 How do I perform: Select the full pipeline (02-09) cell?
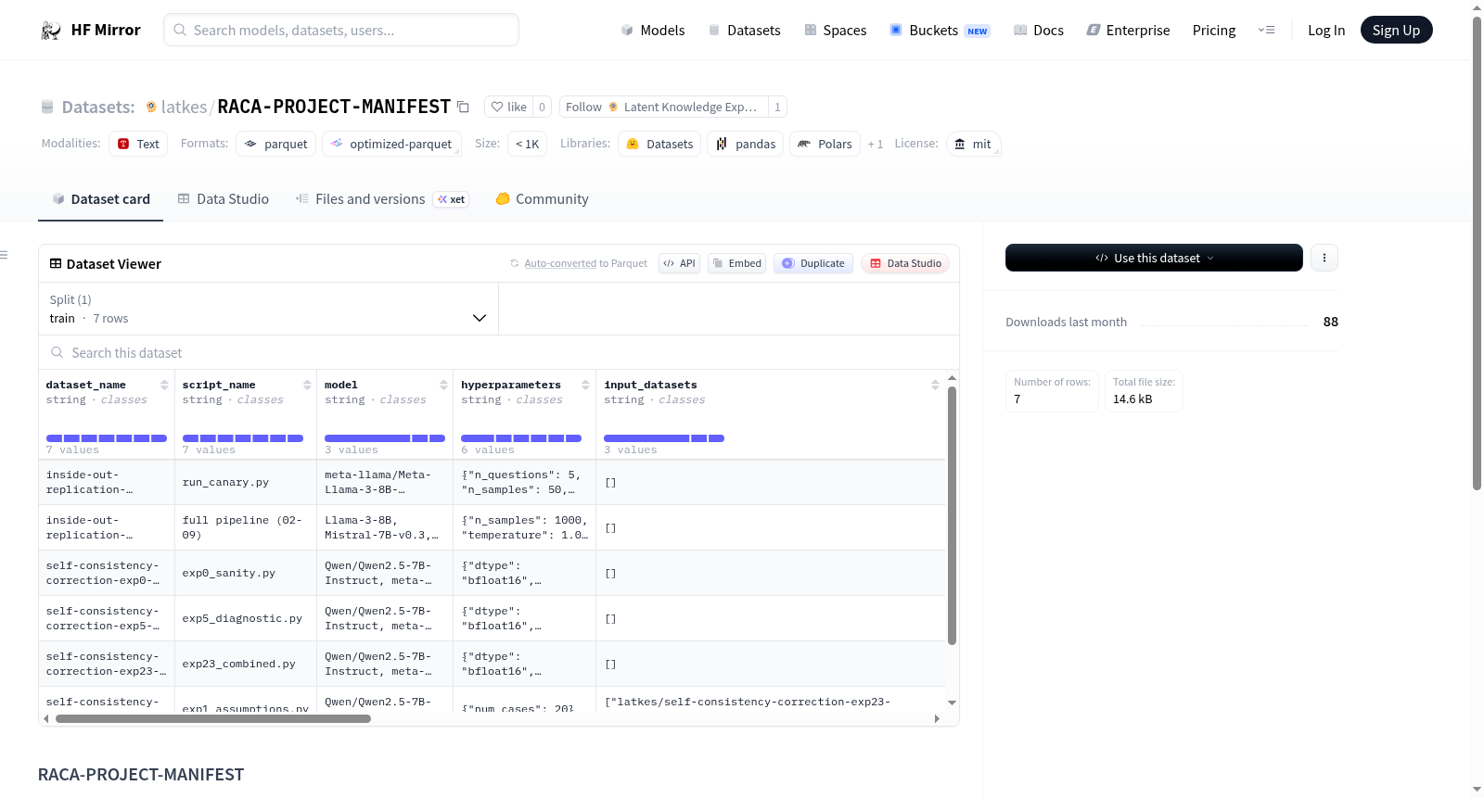pyautogui.click(x=246, y=527)
